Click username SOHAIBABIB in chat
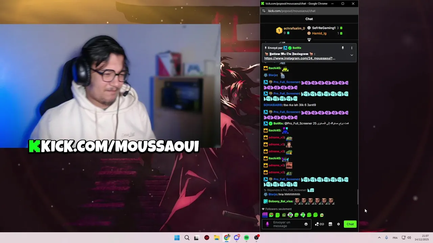This screenshot has width=433, height=243. [x=273, y=105]
